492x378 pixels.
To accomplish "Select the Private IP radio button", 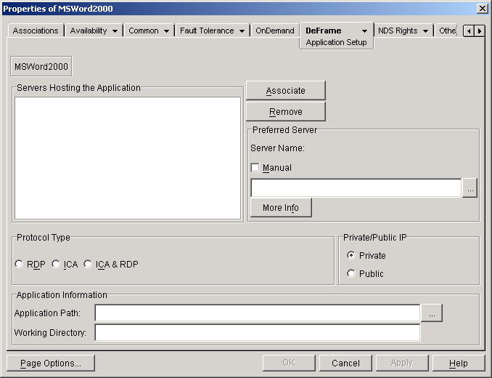I will tap(351, 255).
